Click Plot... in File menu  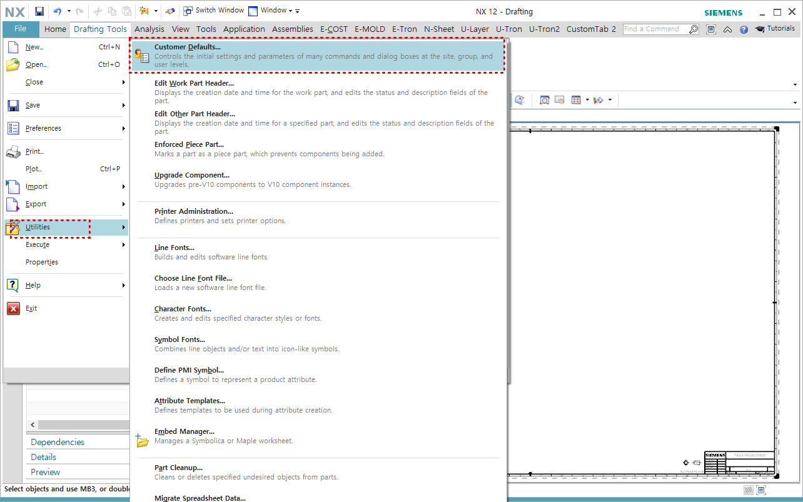[66, 169]
